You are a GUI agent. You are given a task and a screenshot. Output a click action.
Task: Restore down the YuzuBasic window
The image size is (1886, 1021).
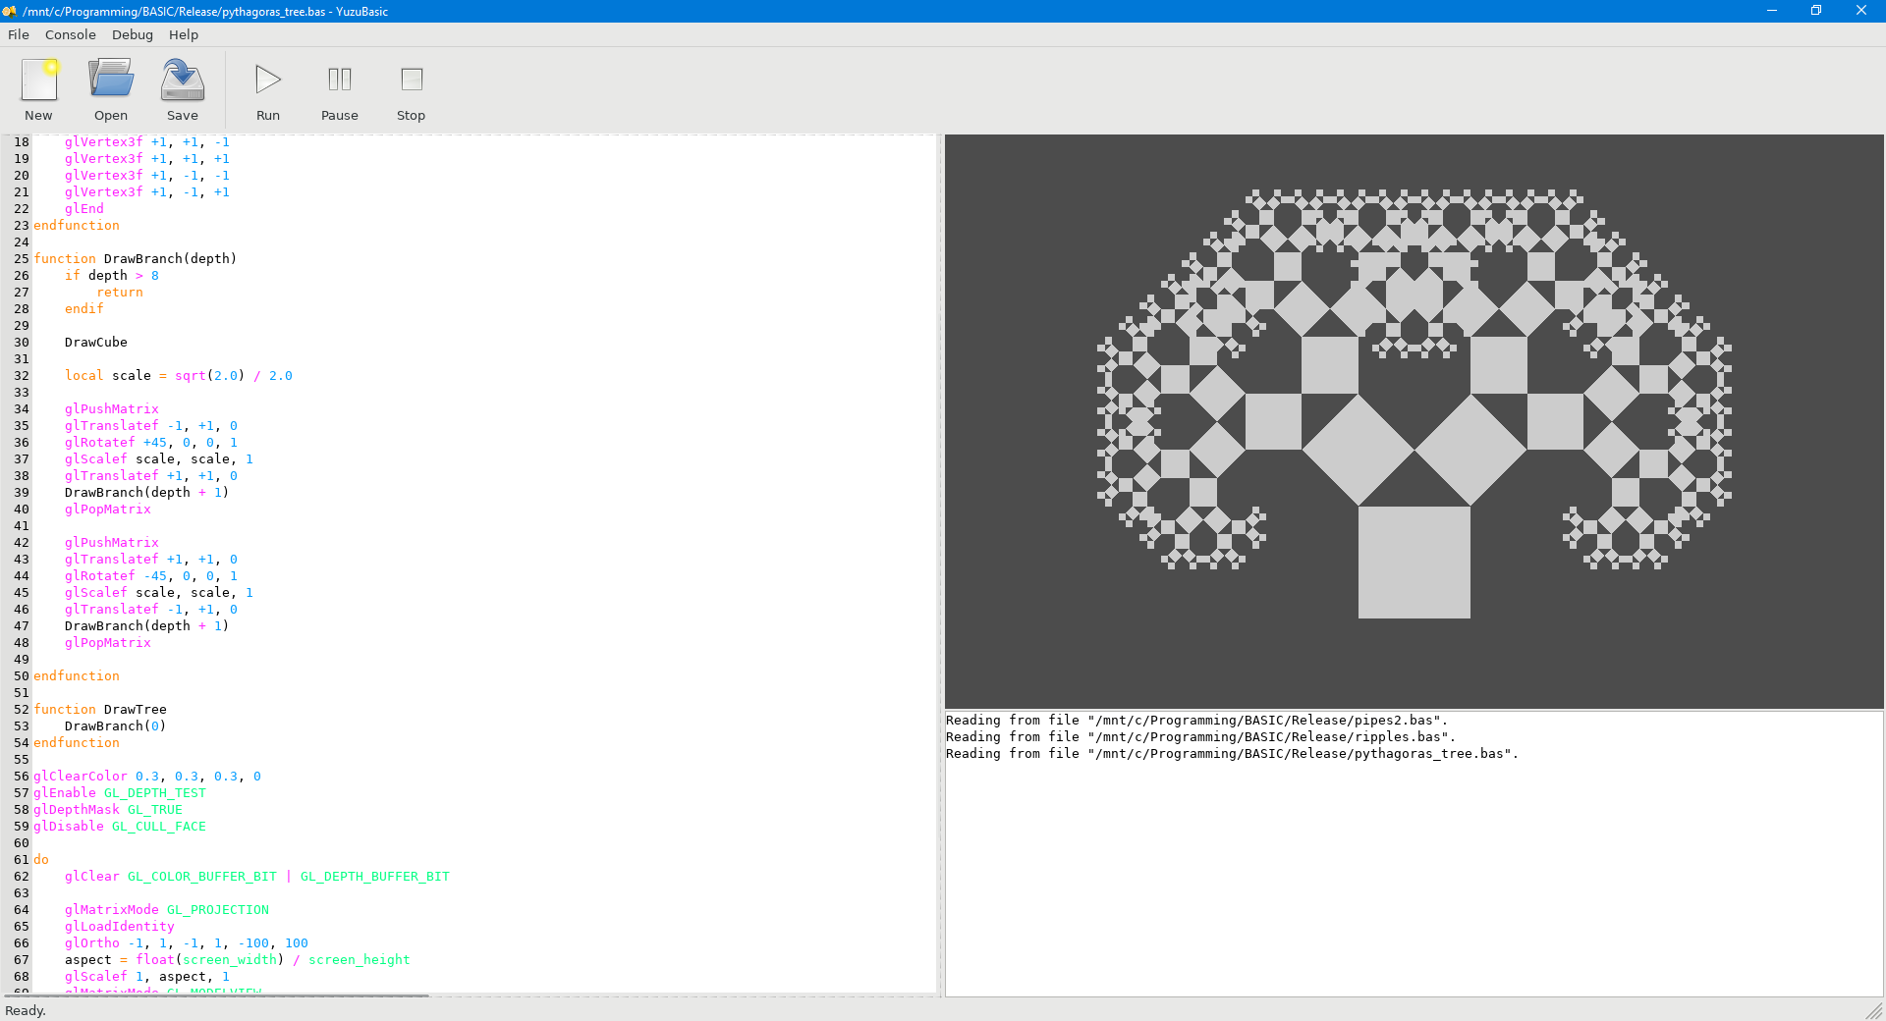pos(1816,11)
